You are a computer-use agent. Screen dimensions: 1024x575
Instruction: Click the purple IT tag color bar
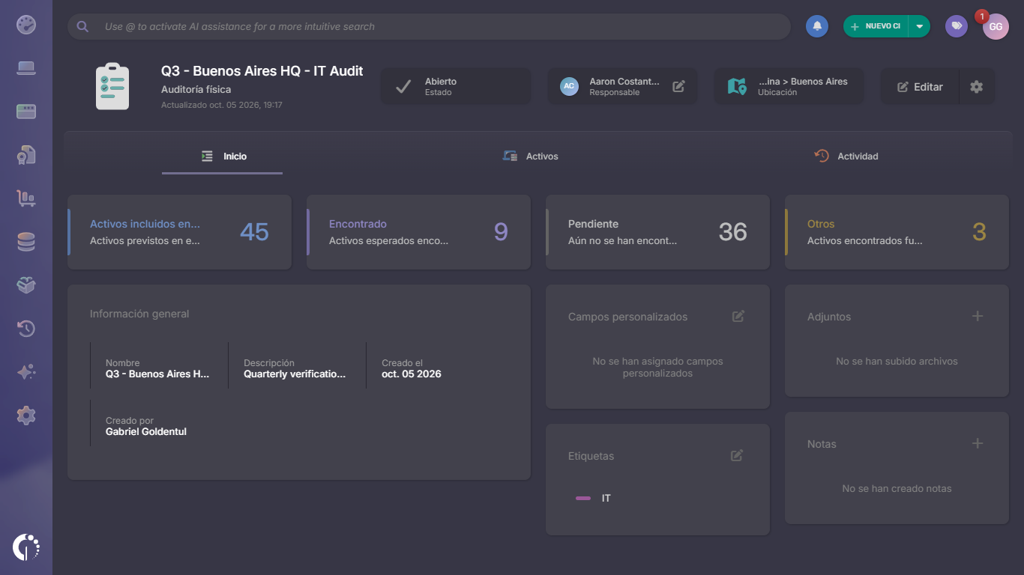[x=583, y=498]
